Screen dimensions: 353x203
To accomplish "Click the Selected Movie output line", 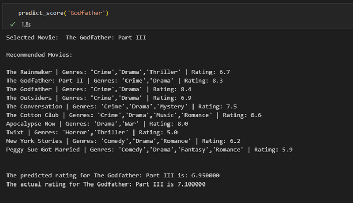I will 76,37.
